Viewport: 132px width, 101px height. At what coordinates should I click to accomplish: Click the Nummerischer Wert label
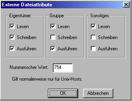[x=29, y=67]
